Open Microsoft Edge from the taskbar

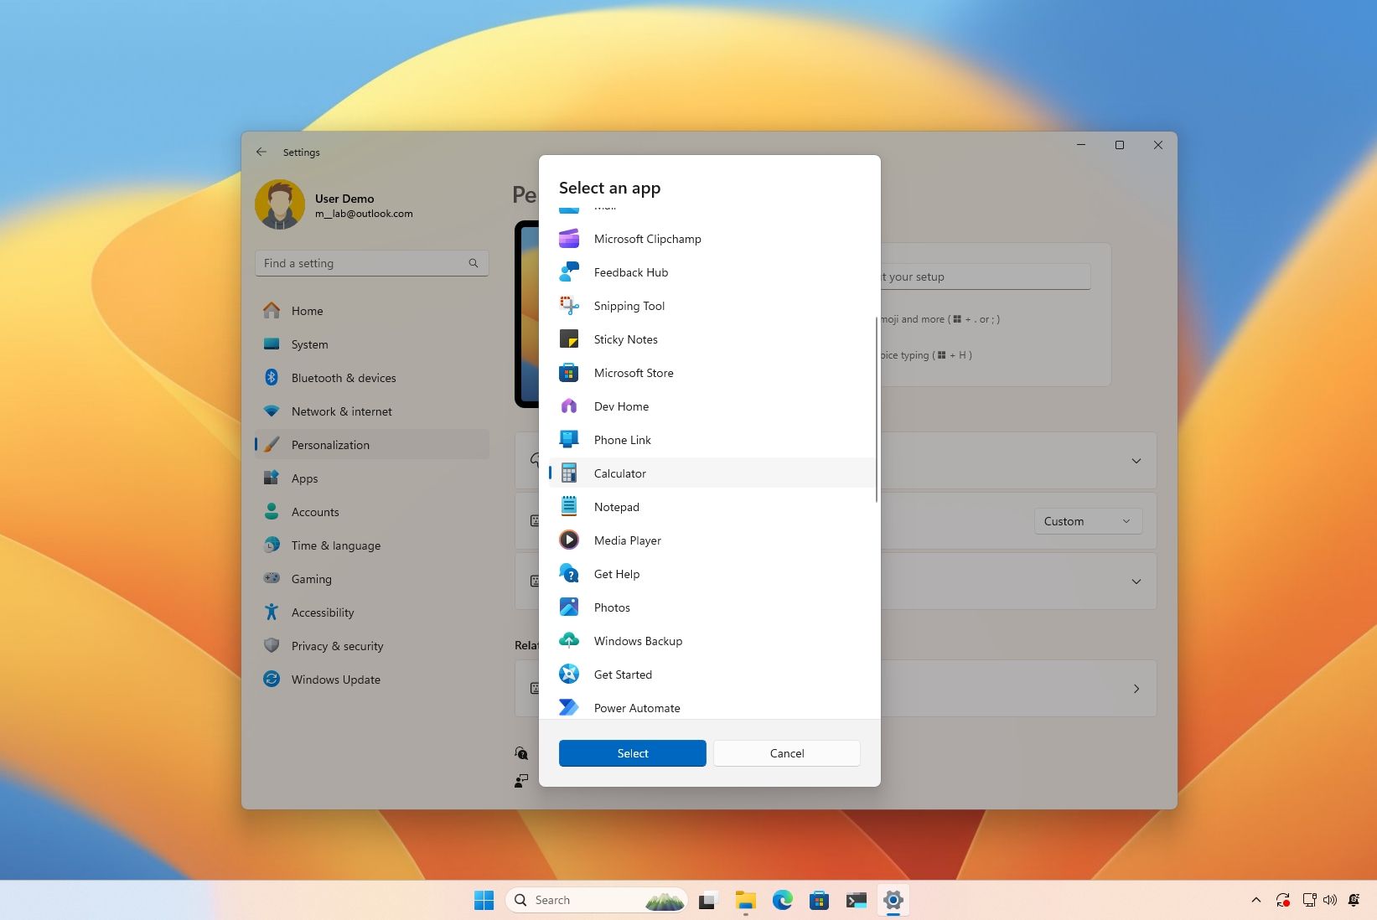coord(782,900)
